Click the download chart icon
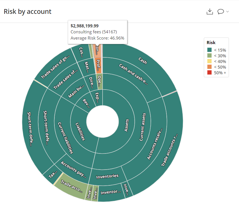 (x=210, y=12)
